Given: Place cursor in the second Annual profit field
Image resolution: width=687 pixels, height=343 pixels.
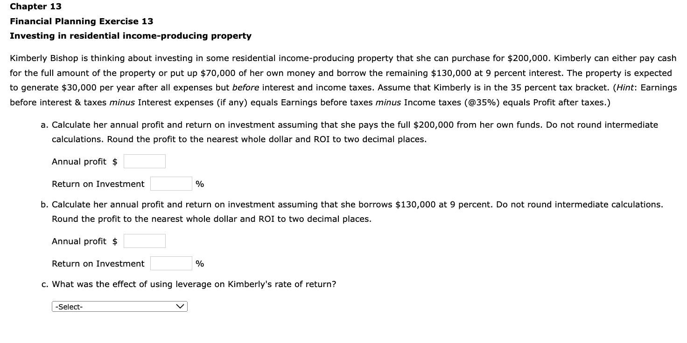Looking at the screenshot, I should [x=144, y=240].
